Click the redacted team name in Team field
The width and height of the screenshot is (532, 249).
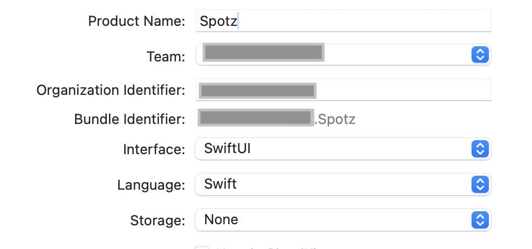[x=264, y=53]
